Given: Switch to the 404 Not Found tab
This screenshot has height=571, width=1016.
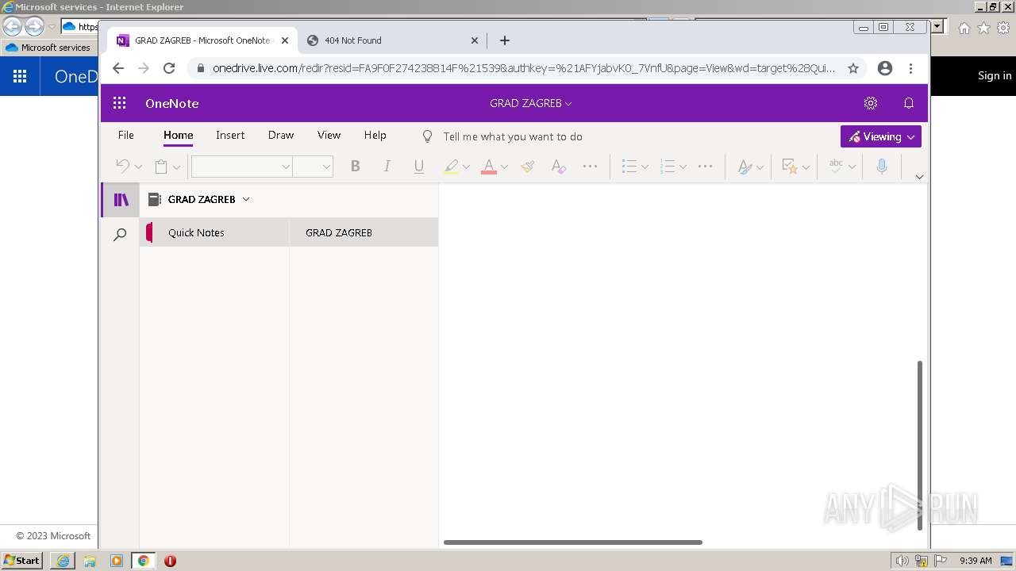Looking at the screenshot, I should [392, 40].
